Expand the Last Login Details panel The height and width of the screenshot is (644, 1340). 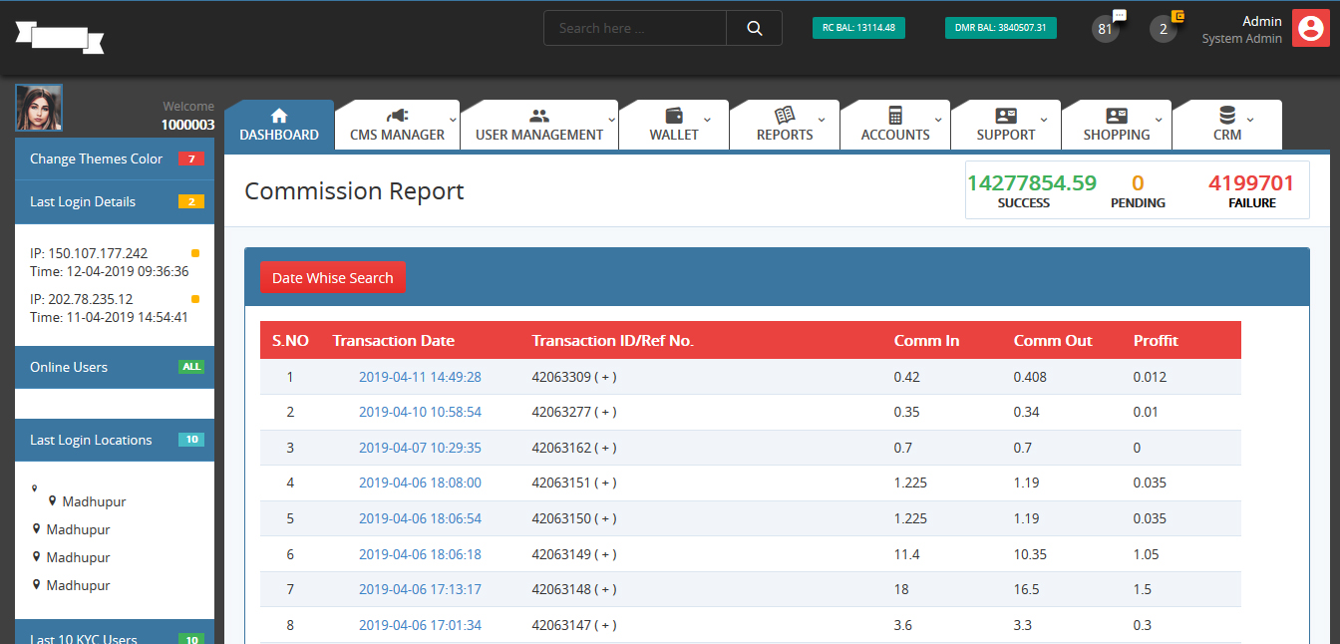point(115,201)
